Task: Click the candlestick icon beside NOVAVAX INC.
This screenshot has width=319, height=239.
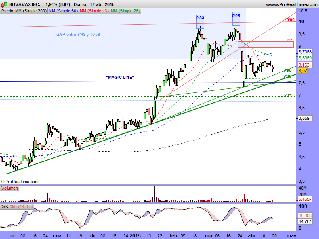Action: (4, 4)
